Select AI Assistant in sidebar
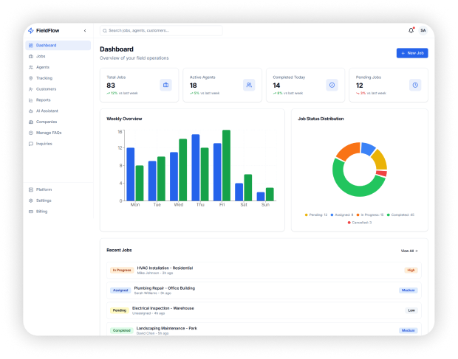Image resolution: width=458 pixels, height=359 pixels. pyautogui.click(x=47, y=111)
